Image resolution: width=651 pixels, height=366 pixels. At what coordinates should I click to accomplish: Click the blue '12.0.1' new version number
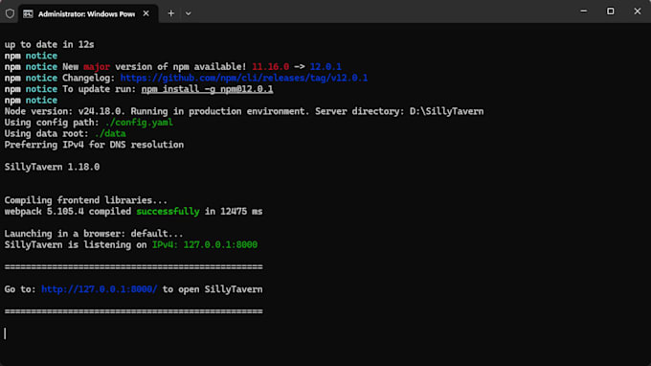[x=325, y=67]
